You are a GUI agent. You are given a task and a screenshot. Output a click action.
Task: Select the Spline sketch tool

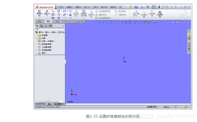click(x=65, y=11)
